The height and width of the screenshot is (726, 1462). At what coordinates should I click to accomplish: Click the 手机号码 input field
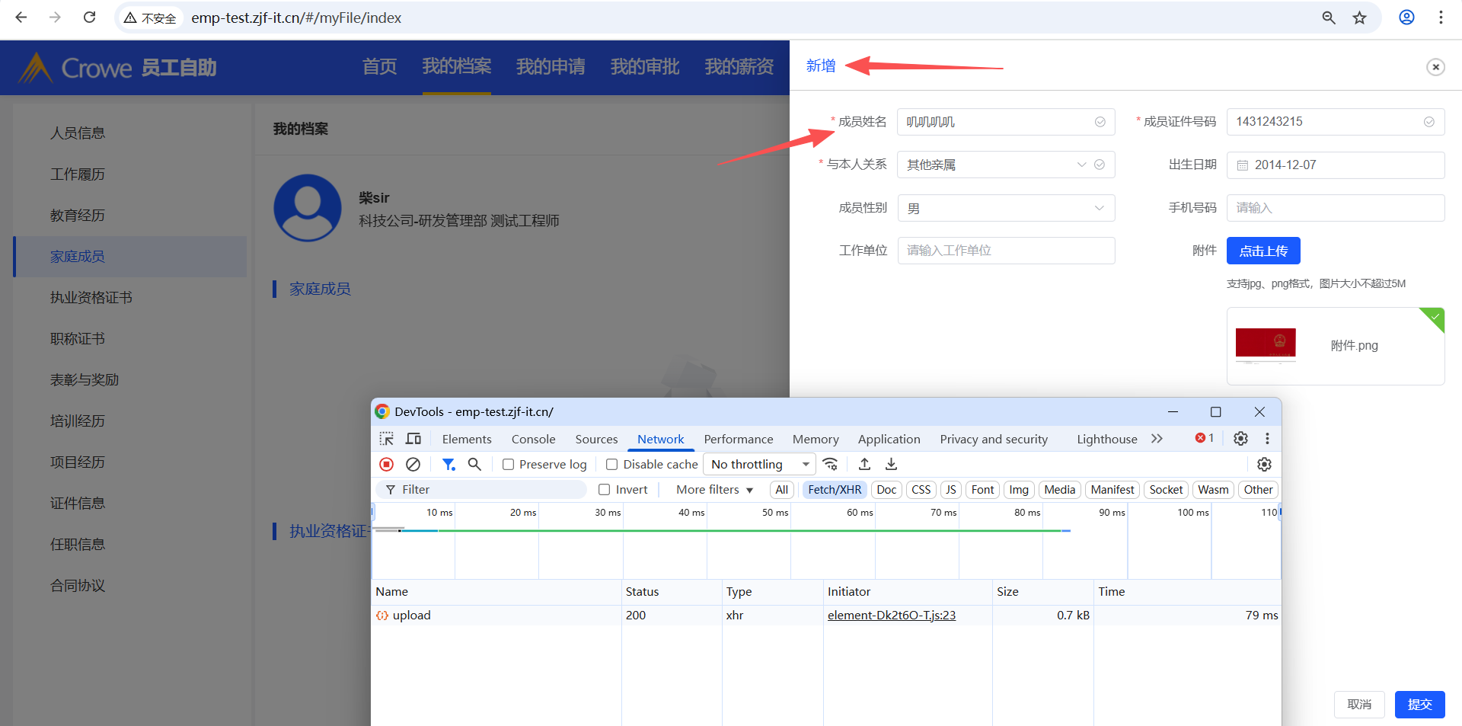click(1335, 208)
